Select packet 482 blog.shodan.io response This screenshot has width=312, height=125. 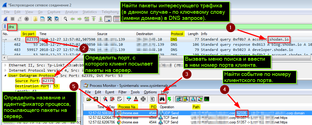156,45
